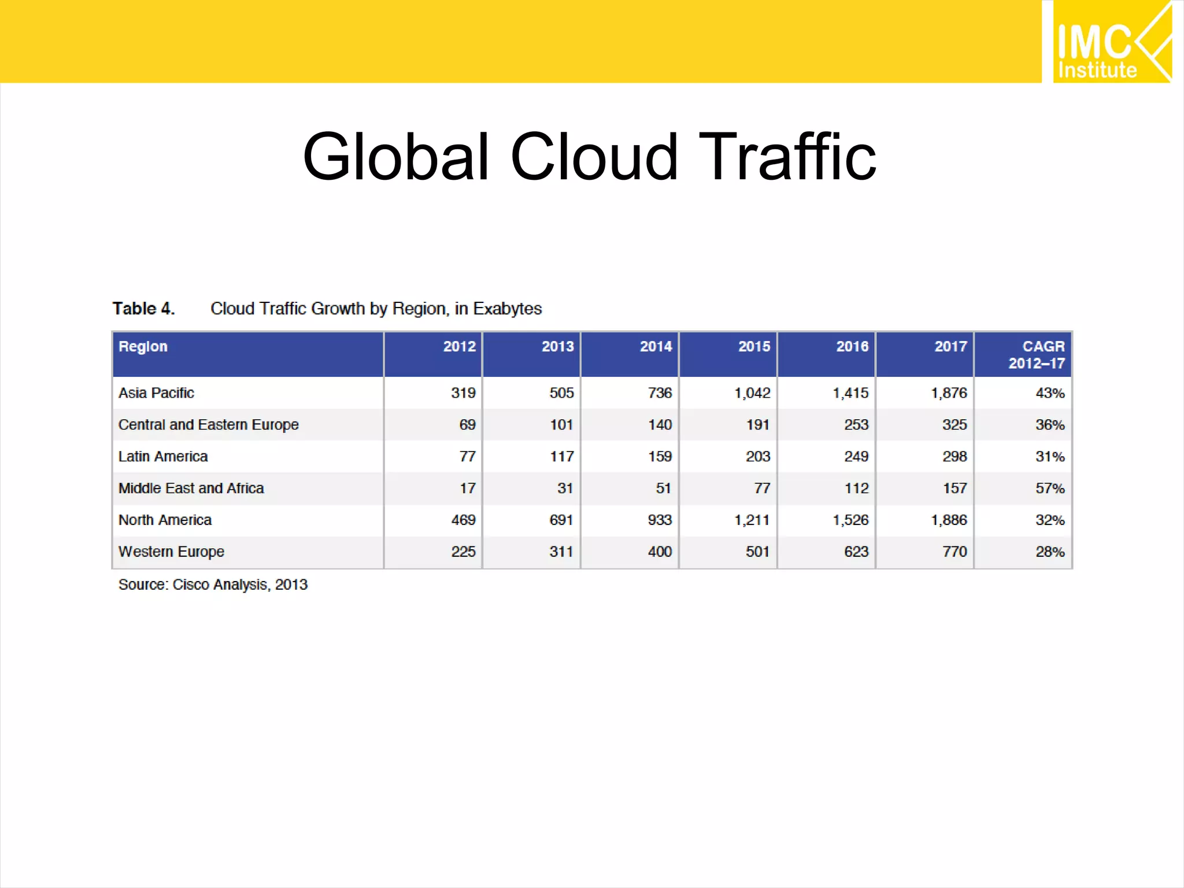This screenshot has height=888, width=1184.
Task: Click North America 2013 value 691
Action: click(x=562, y=520)
